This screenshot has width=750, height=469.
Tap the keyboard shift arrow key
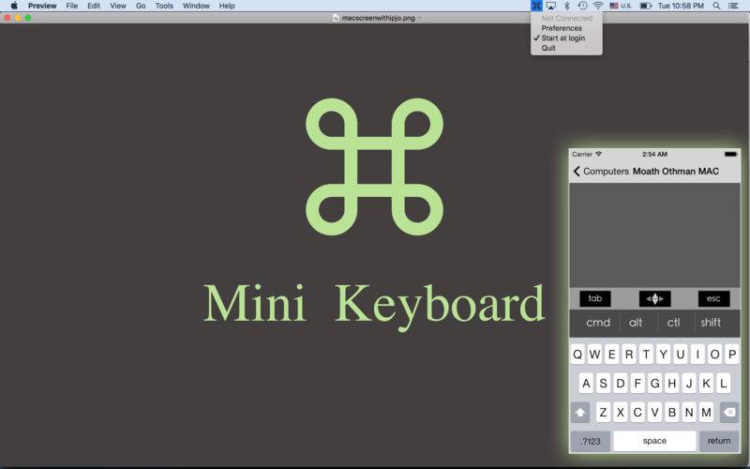point(580,412)
